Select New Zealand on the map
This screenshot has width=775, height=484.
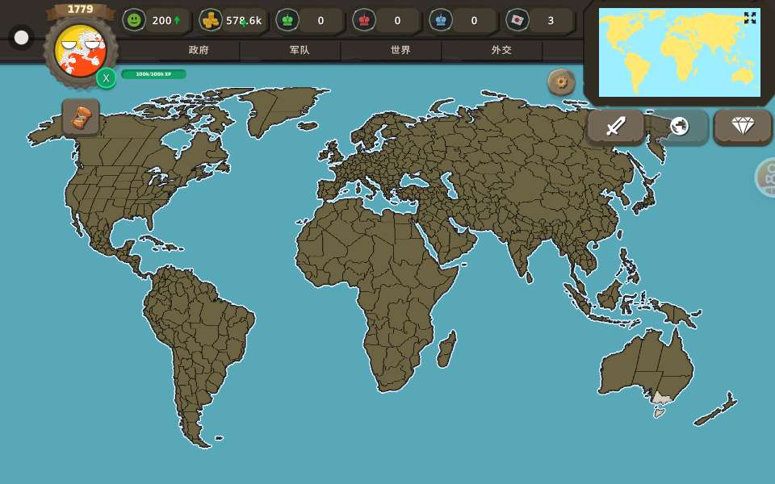click(x=717, y=410)
